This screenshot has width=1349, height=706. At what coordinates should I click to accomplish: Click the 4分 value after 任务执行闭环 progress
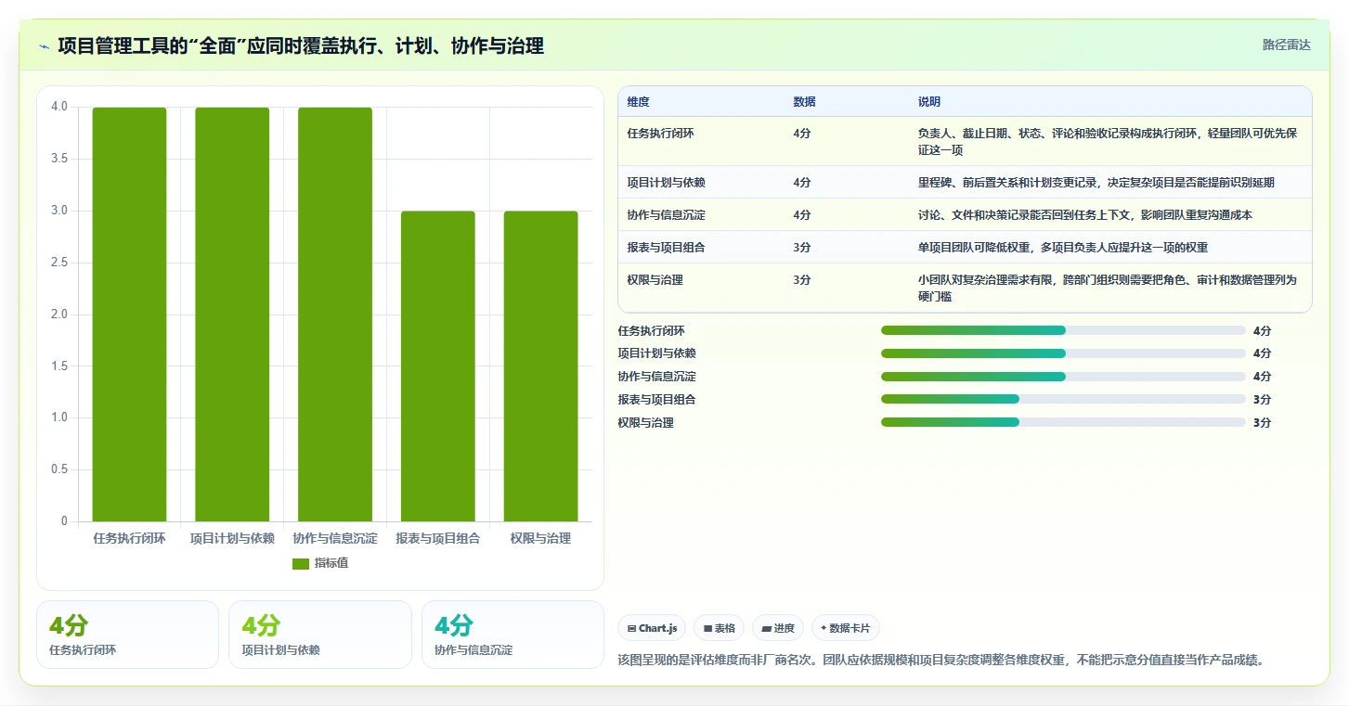1262,331
